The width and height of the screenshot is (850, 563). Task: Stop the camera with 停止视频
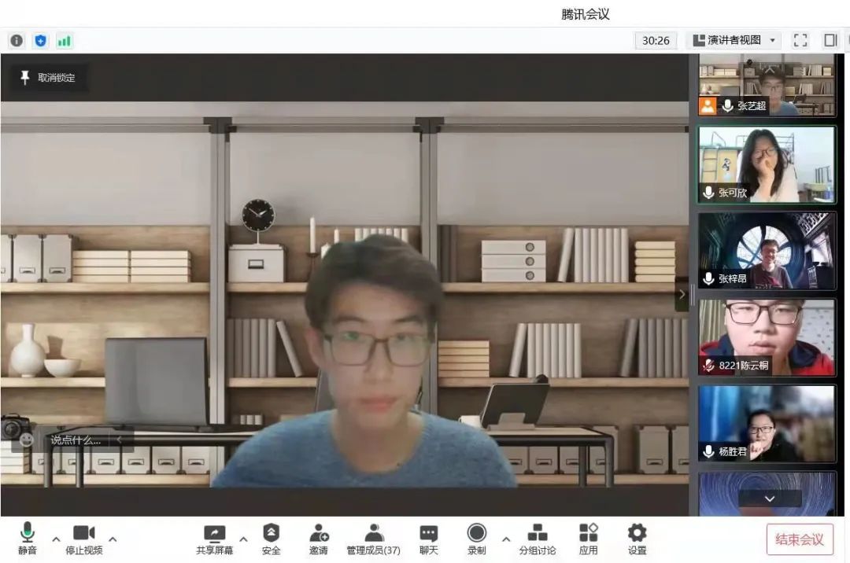tap(83, 539)
